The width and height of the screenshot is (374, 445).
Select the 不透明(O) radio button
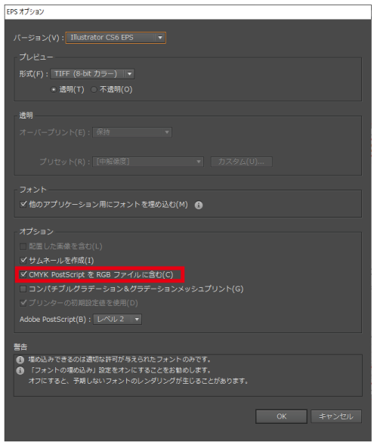[94, 90]
